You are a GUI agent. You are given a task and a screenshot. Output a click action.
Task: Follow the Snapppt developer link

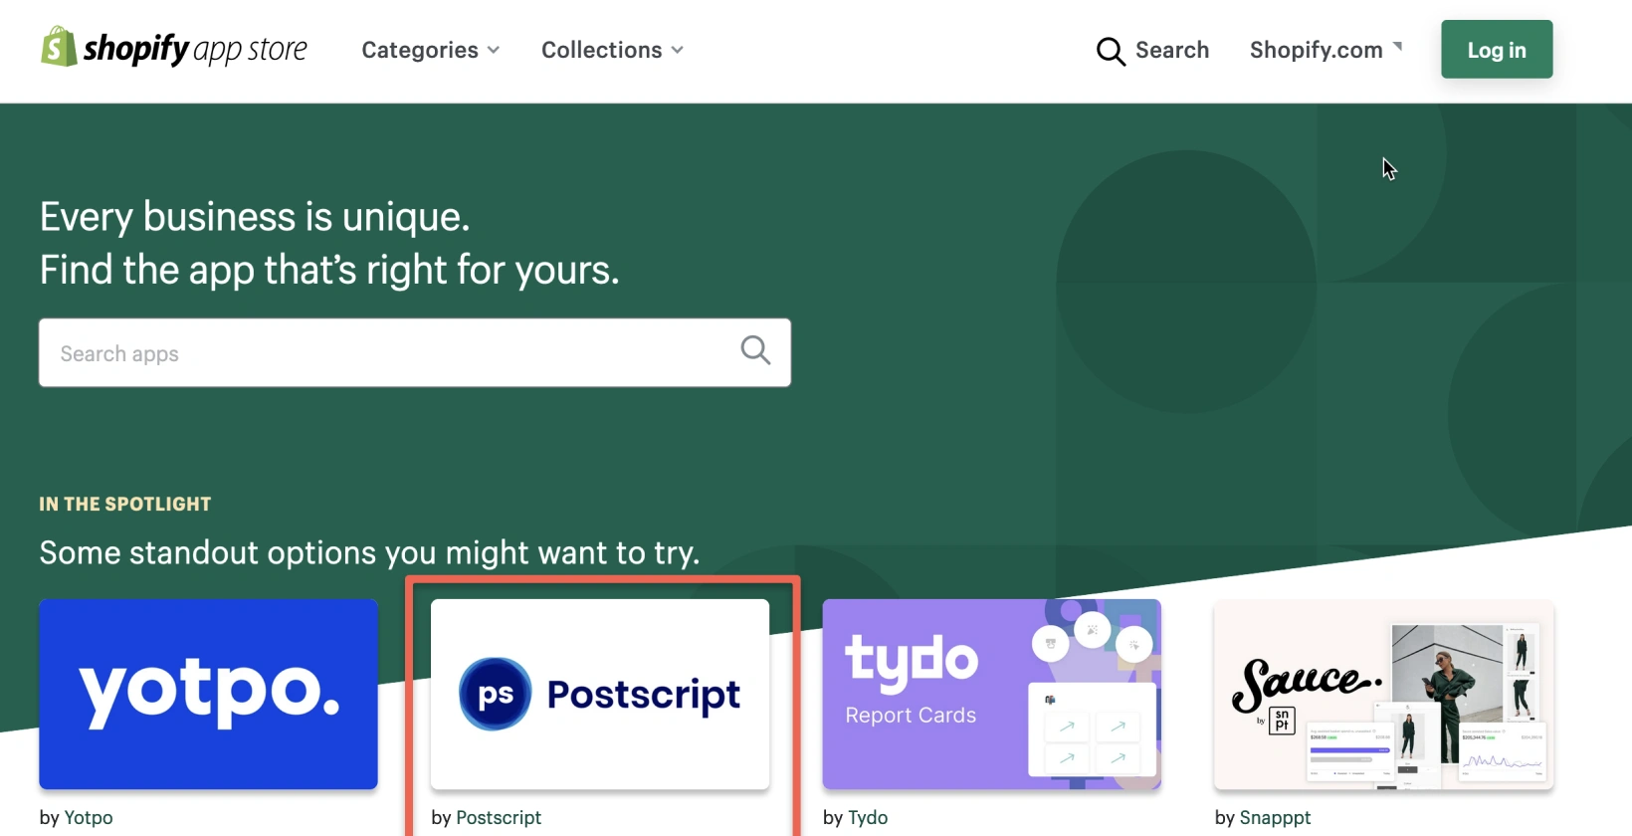[x=1275, y=817]
